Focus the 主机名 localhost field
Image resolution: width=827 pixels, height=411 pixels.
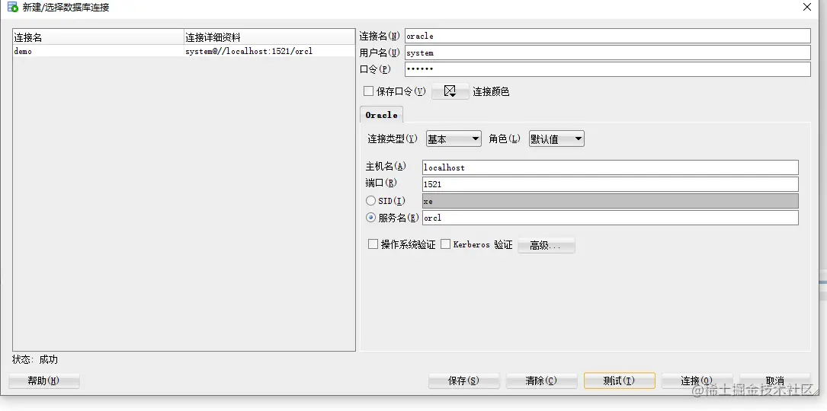click(x=611, y=167)
